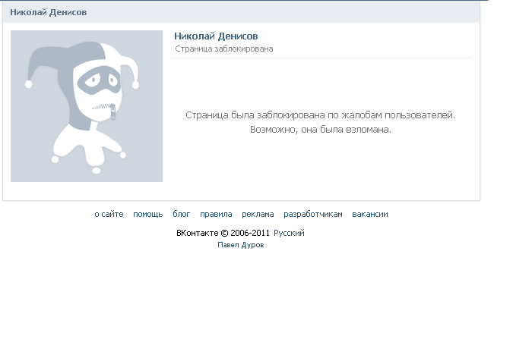Select the 'Страница была заблокирована по жалобам' message
Image resolution: width=513 pixels, height=361 pixels.
[x=320, y=115]
